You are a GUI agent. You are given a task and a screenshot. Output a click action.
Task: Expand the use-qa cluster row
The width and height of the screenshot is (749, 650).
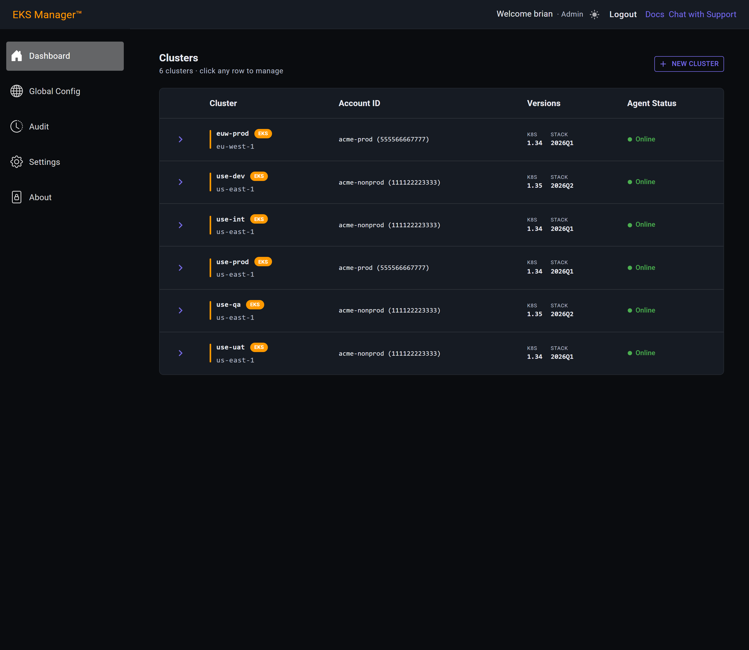pyautogui.click(x=180, y=310)
